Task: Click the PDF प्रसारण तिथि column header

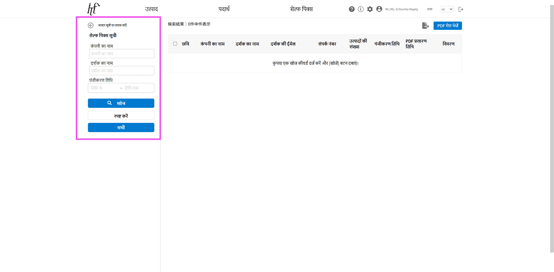Action: click(416, 44)
